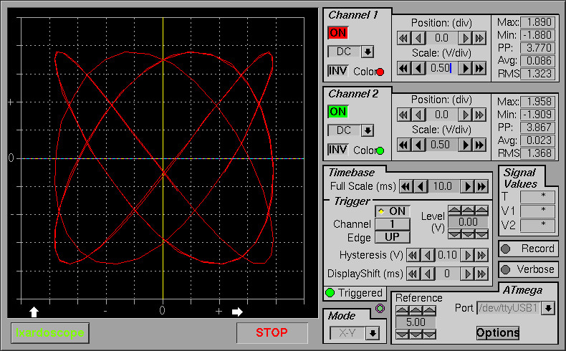Image resolution: width=566 pixels, height=351 pixels.
Task: Open Channel 1 DC coupling dropdown arrow
Action: tap(368, 52)
